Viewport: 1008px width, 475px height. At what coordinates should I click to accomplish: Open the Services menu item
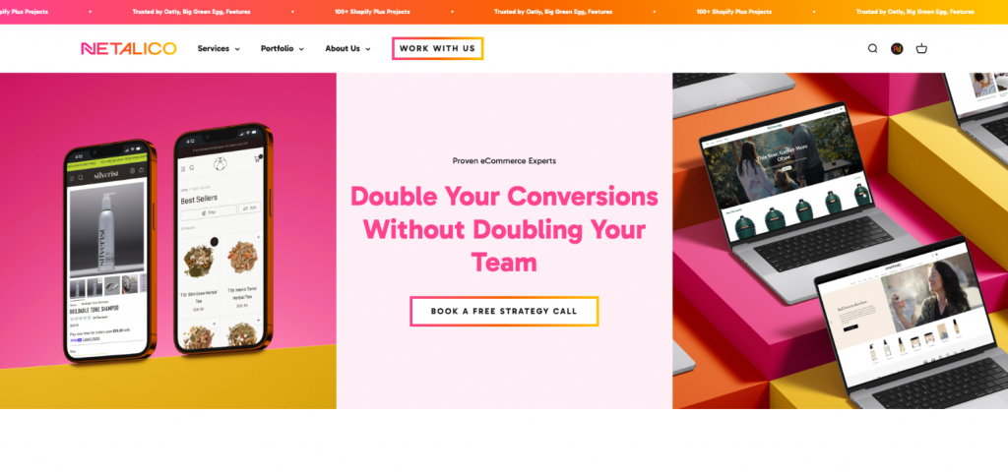(x=214, y=48)
